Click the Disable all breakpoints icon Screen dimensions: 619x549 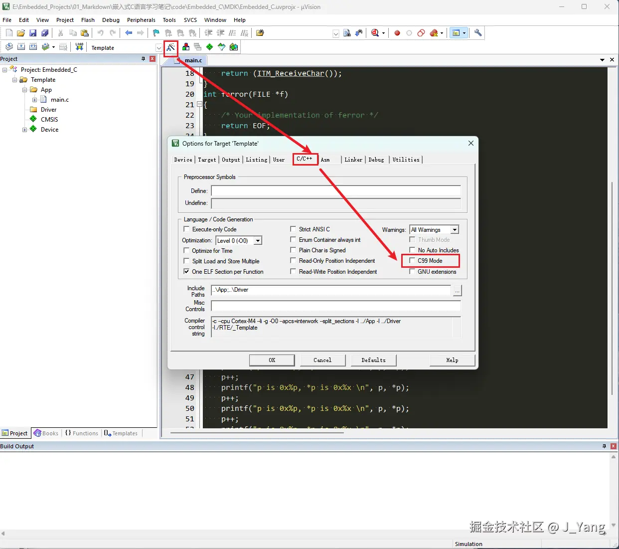(x=421, y=33)
